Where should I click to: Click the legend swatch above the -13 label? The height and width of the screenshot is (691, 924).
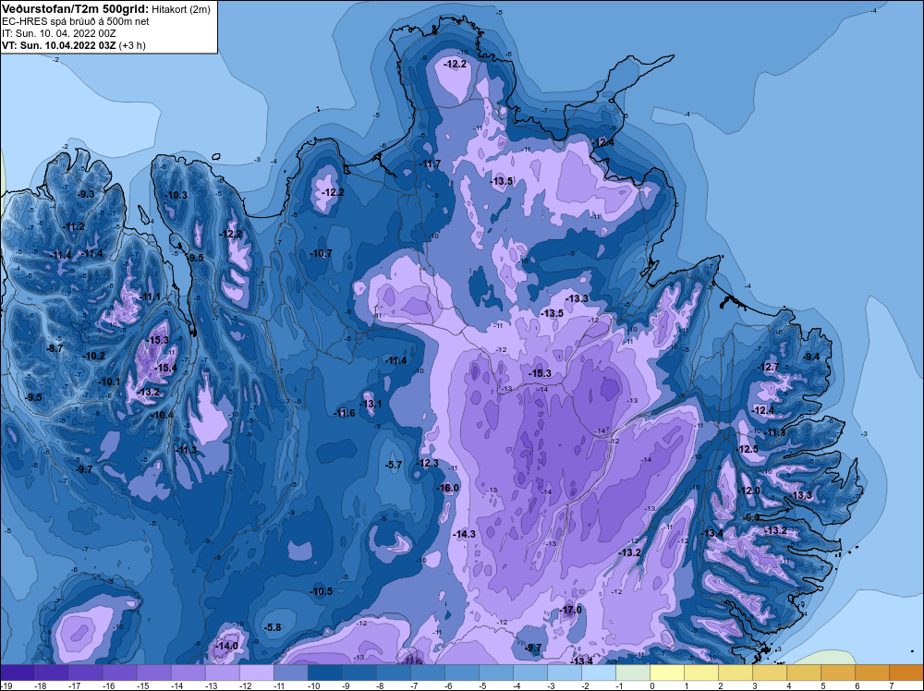tap(222, 673)
